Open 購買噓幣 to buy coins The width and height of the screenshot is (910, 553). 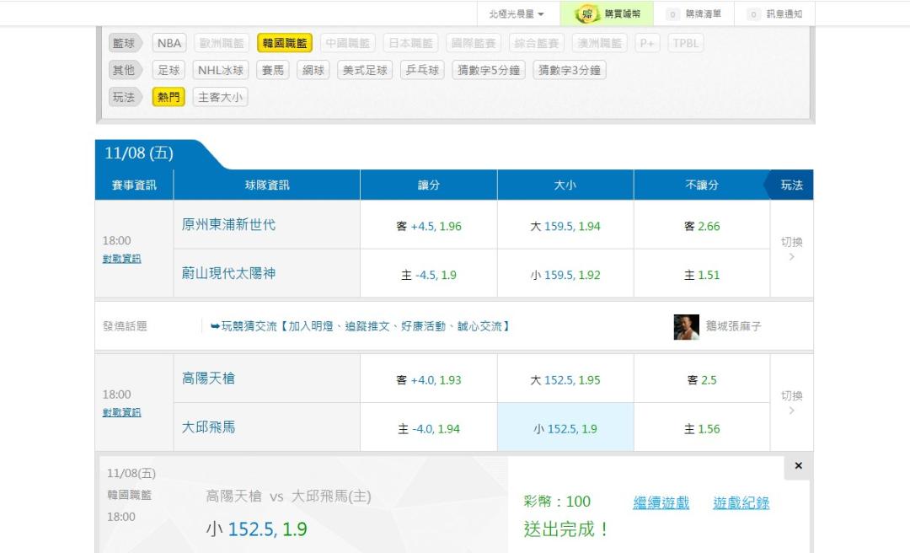[x=607, y=14]
